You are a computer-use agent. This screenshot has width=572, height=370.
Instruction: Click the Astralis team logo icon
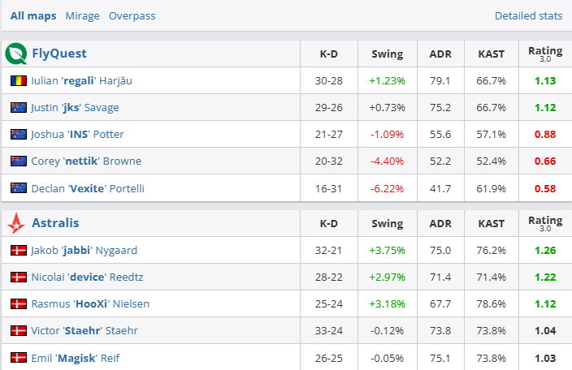[16, 222]
